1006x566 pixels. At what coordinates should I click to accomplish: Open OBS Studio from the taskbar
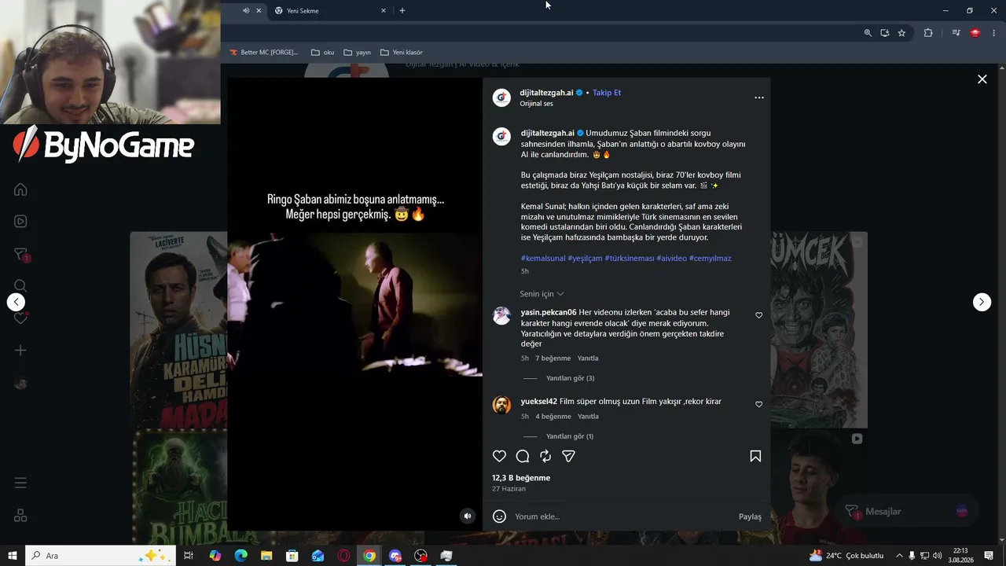click(421, 556)
